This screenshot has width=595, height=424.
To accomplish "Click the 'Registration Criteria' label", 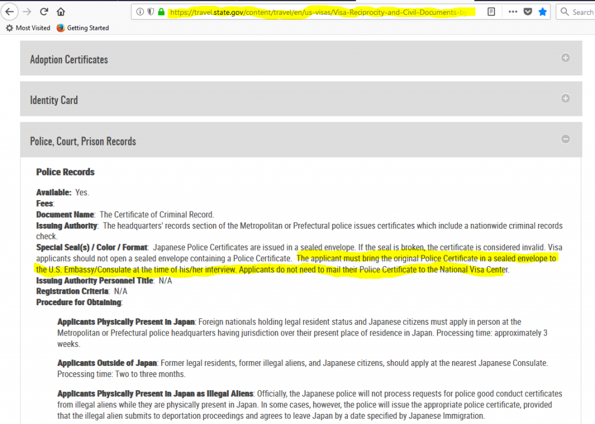I will click(x=73, y=292).
